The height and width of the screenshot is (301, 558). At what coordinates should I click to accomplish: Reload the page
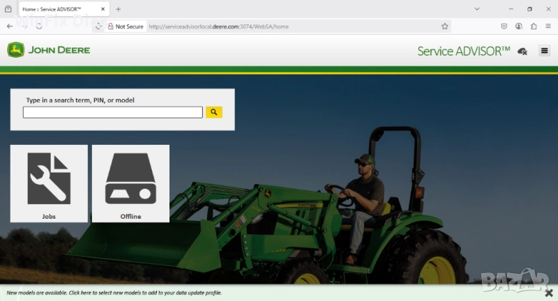(39, 26)
